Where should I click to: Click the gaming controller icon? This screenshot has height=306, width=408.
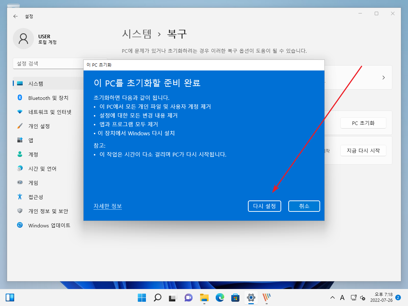[20, 182]
